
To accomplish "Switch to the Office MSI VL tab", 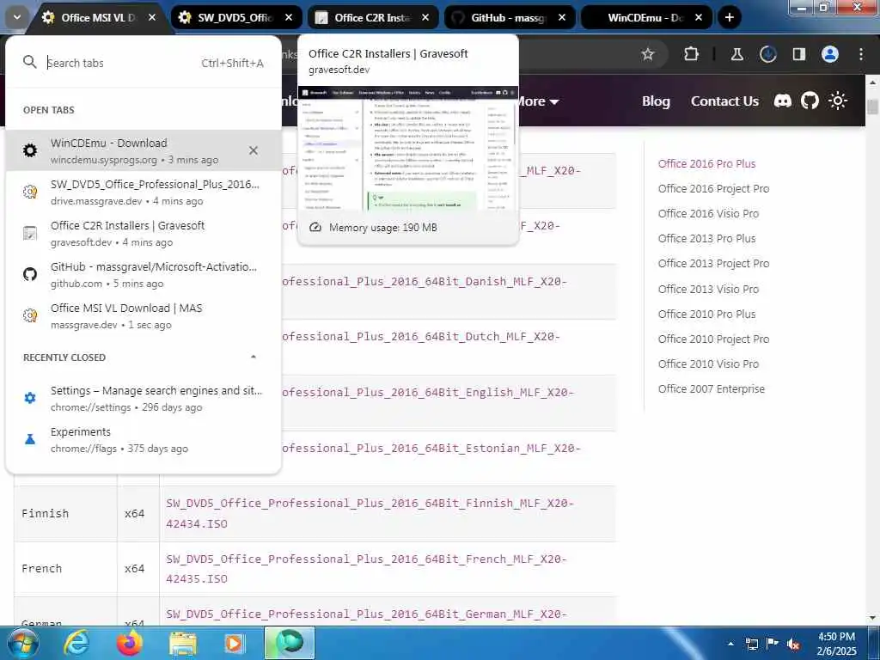I will [x=98, y=17].
